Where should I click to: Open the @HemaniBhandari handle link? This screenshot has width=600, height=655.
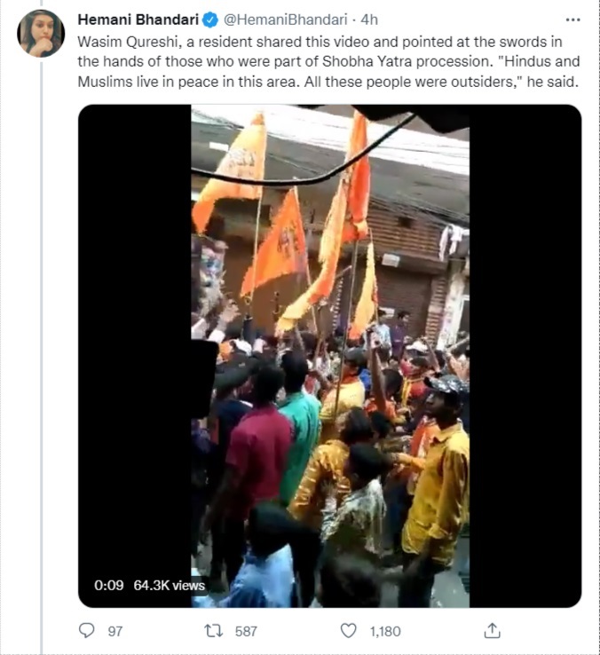click(x=286, y=20)
